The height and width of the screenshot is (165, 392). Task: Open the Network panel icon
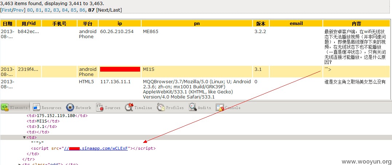[x=70, y=107]
